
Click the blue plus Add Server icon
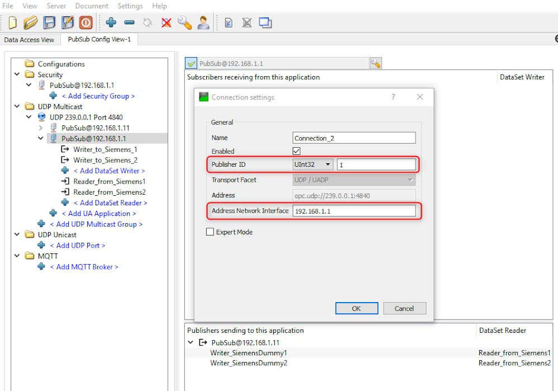coord(111,22)
